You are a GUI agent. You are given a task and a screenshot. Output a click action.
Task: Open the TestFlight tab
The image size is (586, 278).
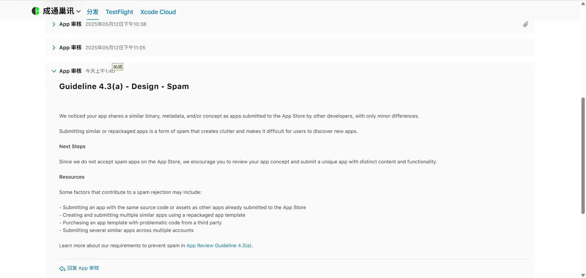pyautogui.click(x=119, y=12)
